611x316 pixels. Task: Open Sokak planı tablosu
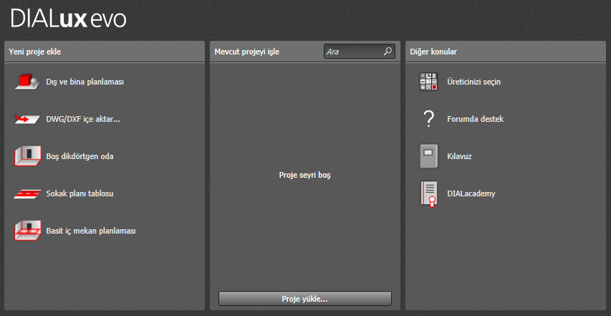80,193
